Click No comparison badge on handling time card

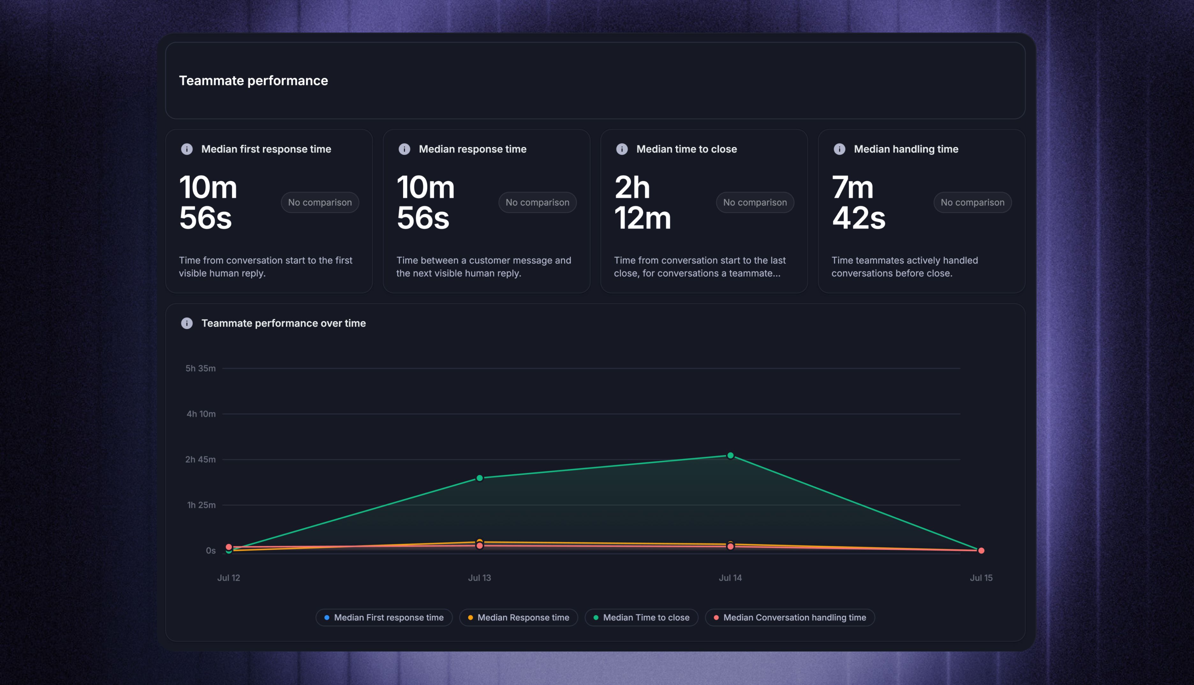[x=972, y=202]
